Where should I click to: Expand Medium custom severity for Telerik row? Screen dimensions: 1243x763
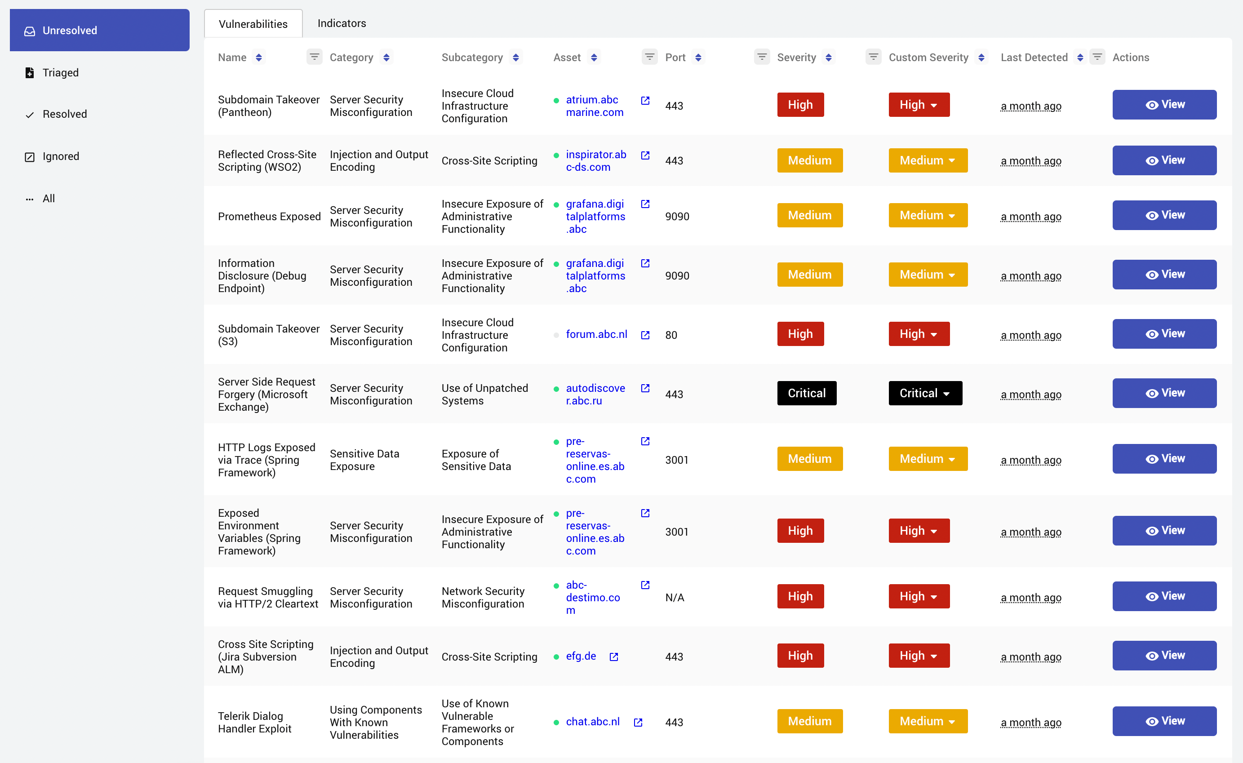(x=928, y=721)
